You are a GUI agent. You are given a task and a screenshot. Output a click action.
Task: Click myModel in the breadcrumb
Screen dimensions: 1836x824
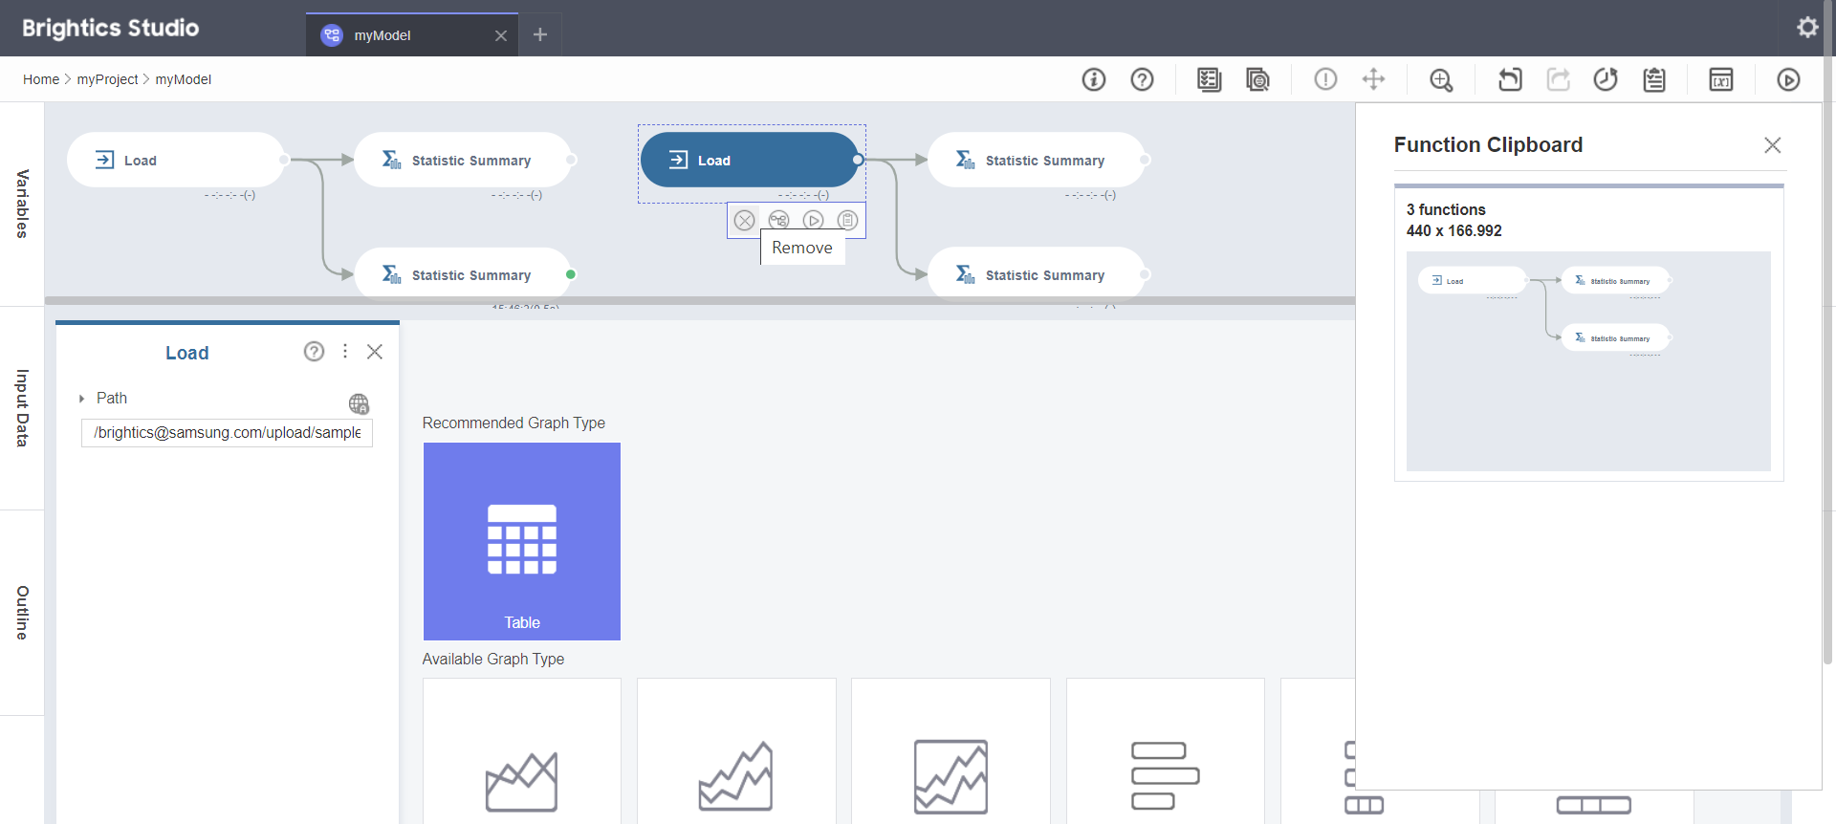tap(184, 79)
